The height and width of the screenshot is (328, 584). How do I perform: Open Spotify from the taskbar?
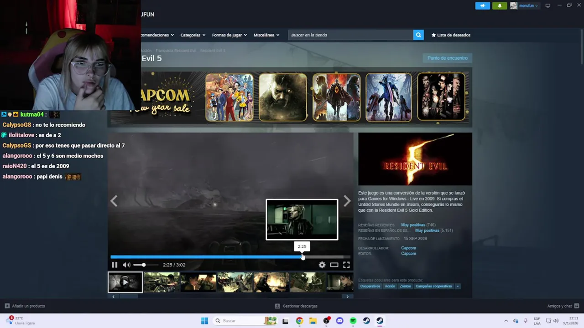(353, 321)
